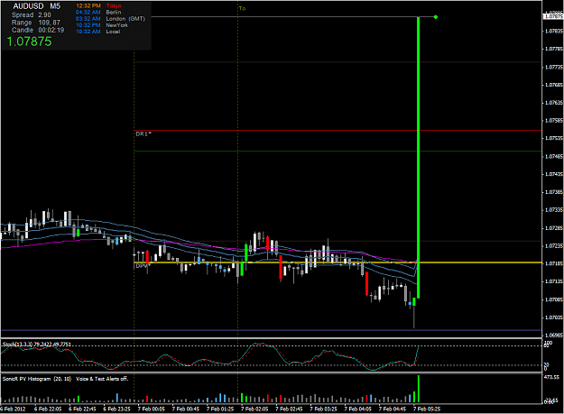Click the 6 Feb 2012 date label
This screenshot has width=564, height=414.
pyautogui.click(x=13, y=409)
